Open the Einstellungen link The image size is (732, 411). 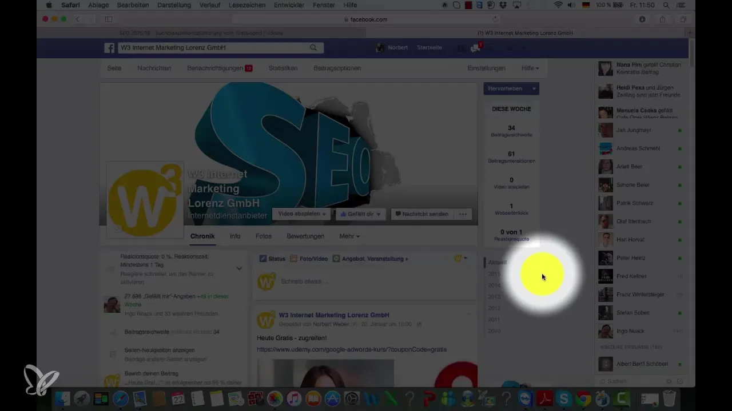(x=486, y=68)
